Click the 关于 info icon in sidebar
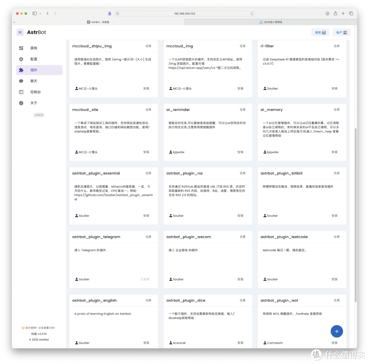Image resolution: width=369 pixels, height=364 pixels. [x=20, y=103]
